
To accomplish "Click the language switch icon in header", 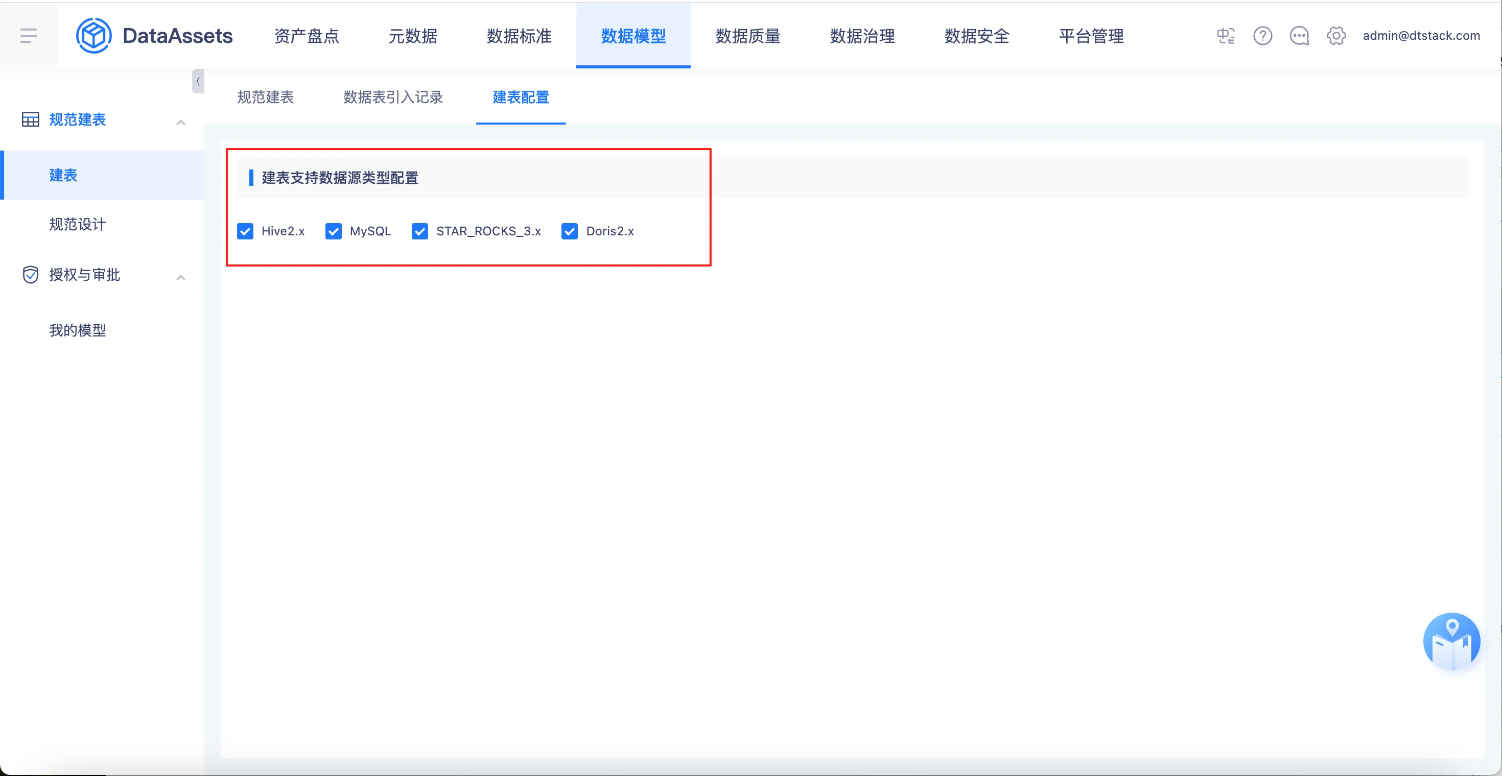I will coord(1226,36).
